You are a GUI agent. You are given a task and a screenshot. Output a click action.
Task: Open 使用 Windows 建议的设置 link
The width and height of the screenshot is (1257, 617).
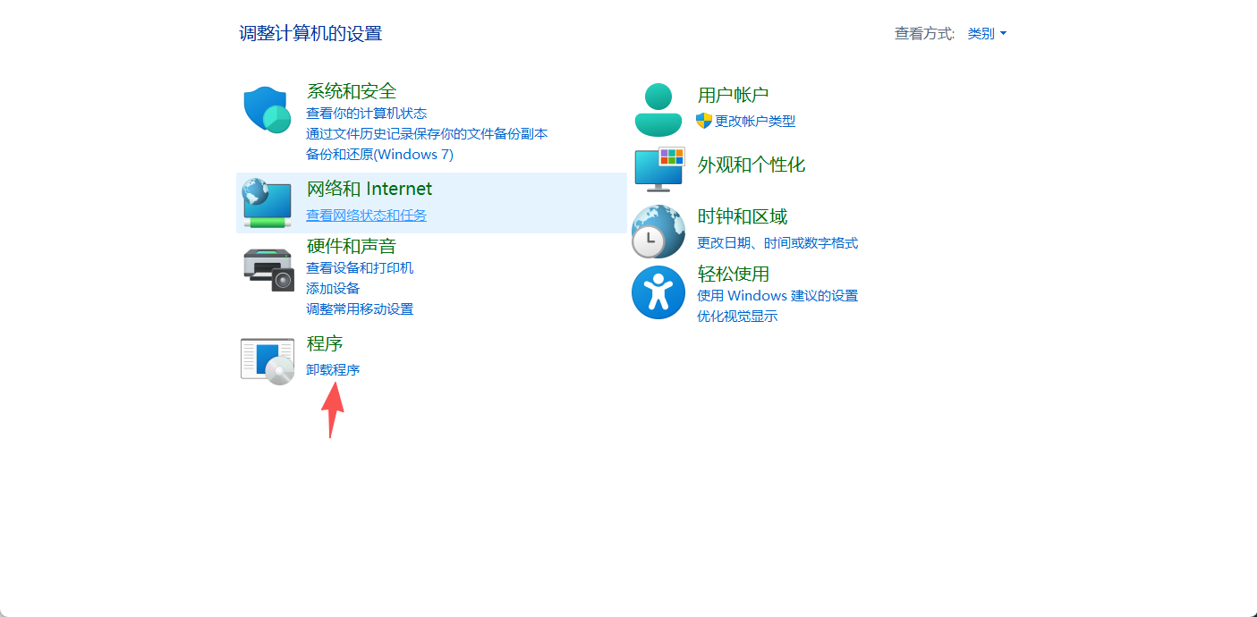777,296
